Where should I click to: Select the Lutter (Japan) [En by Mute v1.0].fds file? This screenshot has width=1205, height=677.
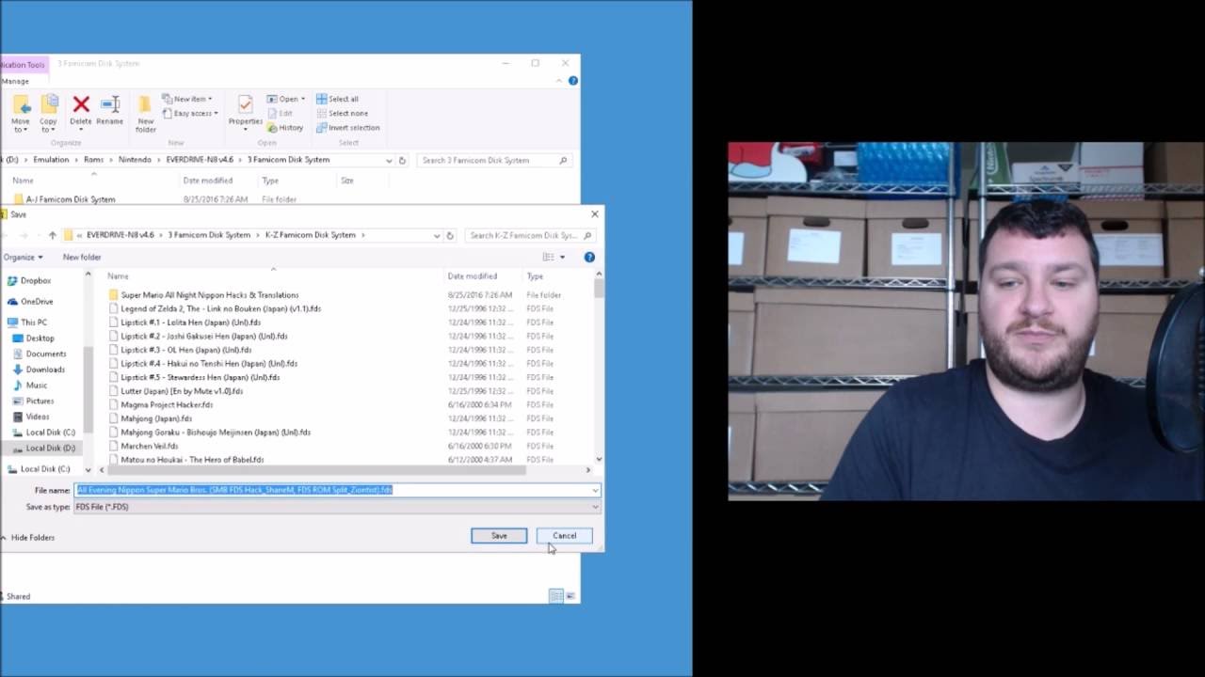(x=183, y=391)
